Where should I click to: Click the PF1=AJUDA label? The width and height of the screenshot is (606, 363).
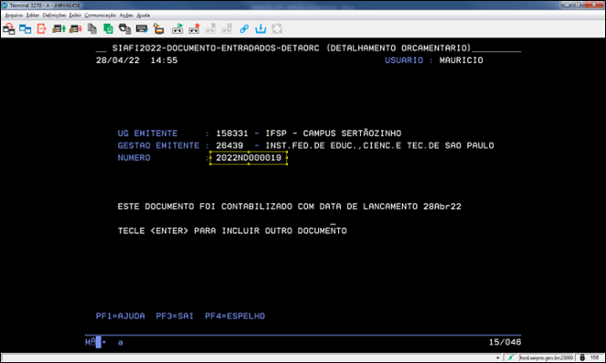click(121, 315)
